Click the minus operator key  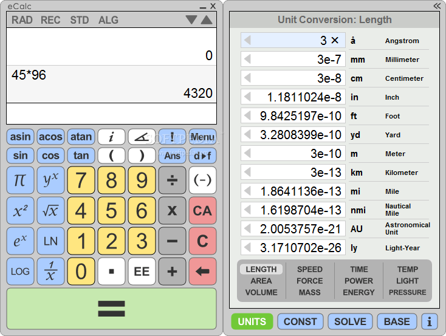172,241
